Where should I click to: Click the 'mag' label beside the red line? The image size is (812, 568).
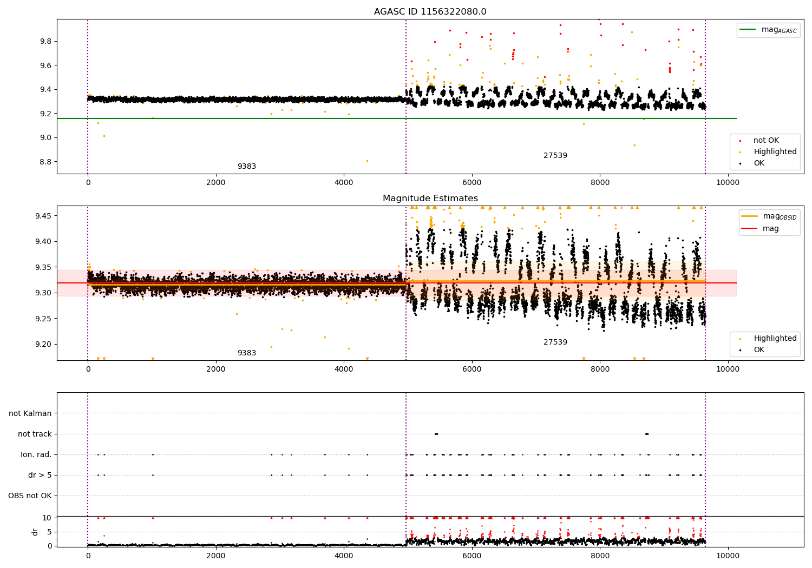point(771,229)
